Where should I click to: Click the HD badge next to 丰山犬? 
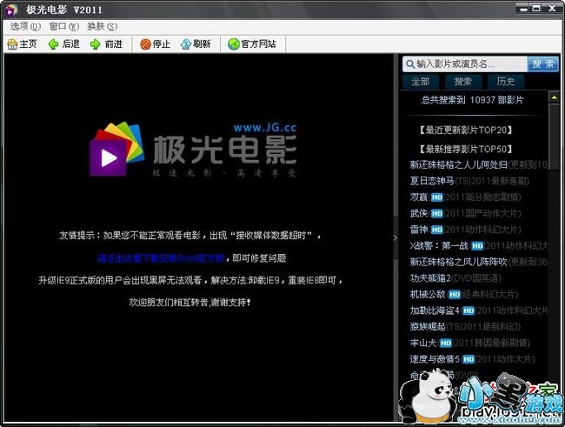[446, 343]
